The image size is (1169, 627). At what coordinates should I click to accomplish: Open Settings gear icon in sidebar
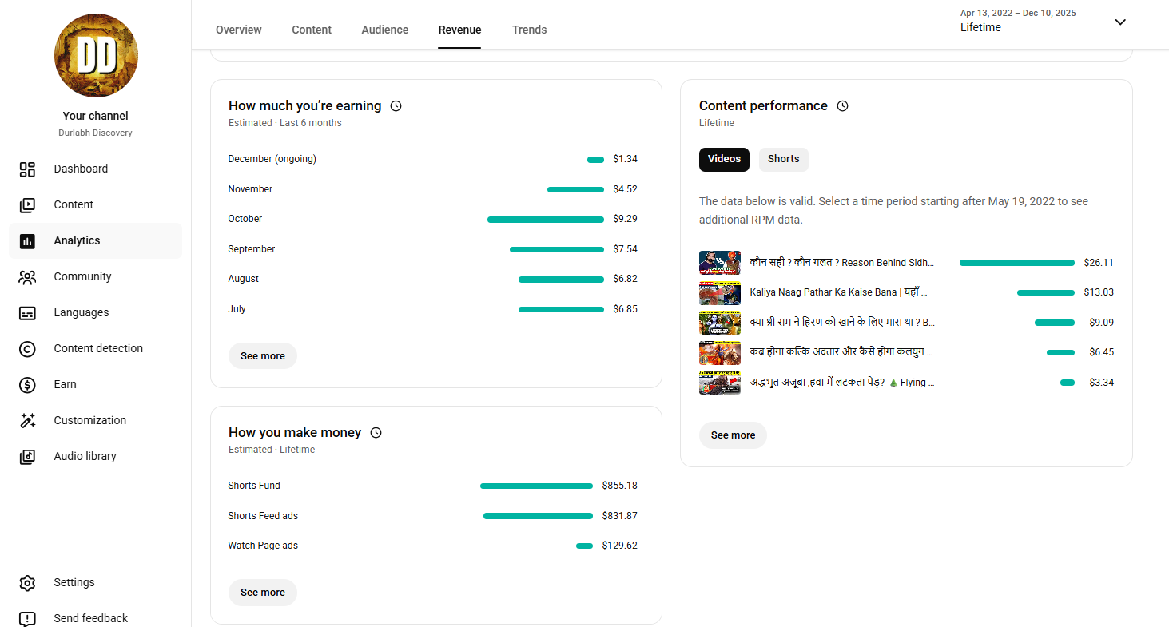(x=27, y=583)
